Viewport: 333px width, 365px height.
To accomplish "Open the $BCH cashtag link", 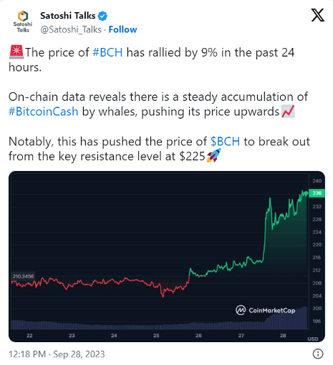I will click(x=225, y=142).
